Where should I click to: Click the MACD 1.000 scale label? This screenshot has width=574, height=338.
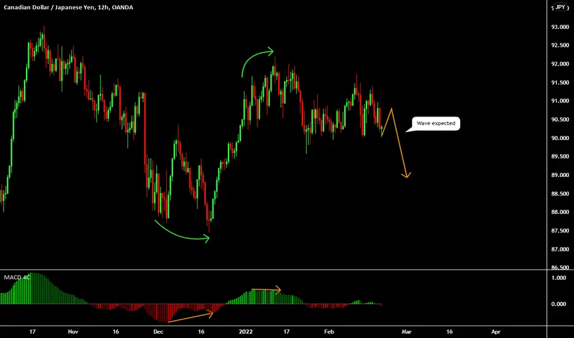pos(559,278)
